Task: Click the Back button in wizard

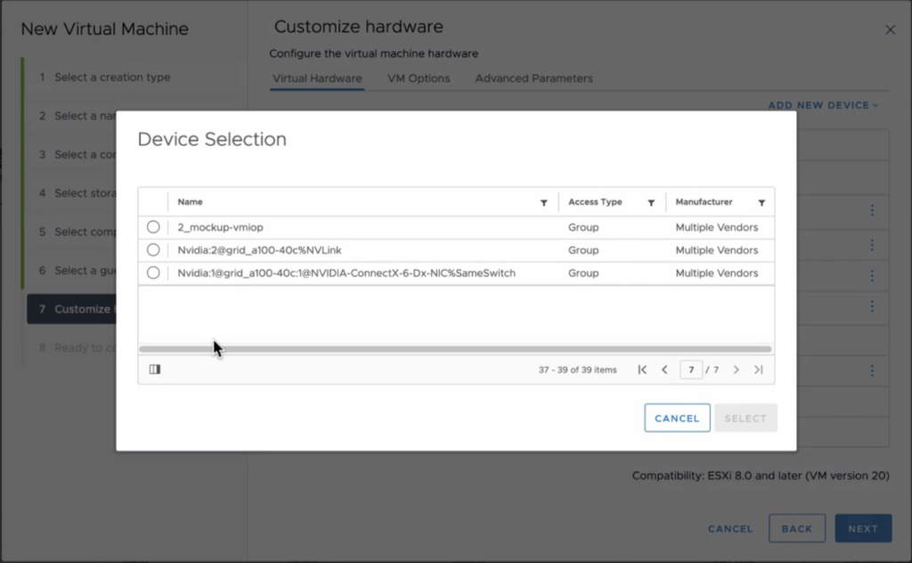Action: pos(796,528)
